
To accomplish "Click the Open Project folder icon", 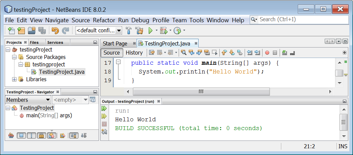I will pyautogui.click(x=32, y=30).
